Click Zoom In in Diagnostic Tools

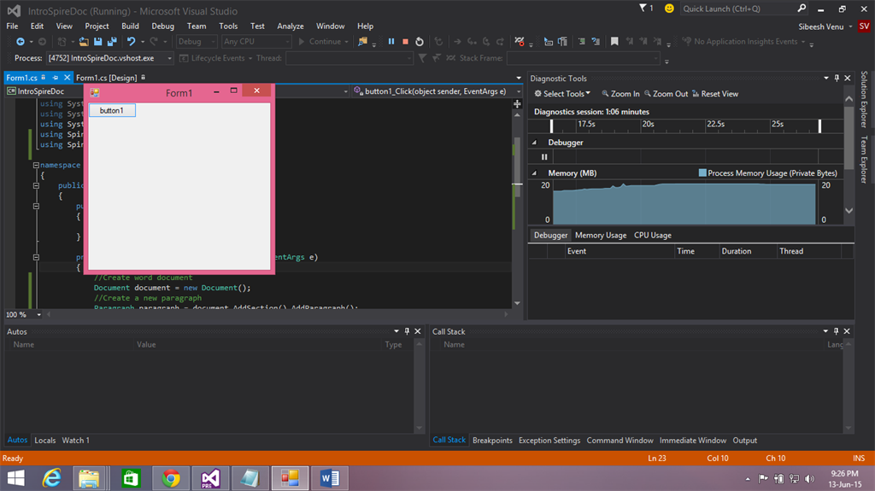coord(620,94)
